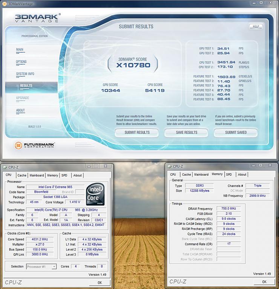Close the right CPU-Z window
This screenshot has width=279, height=289.
[x=270, y=165]
